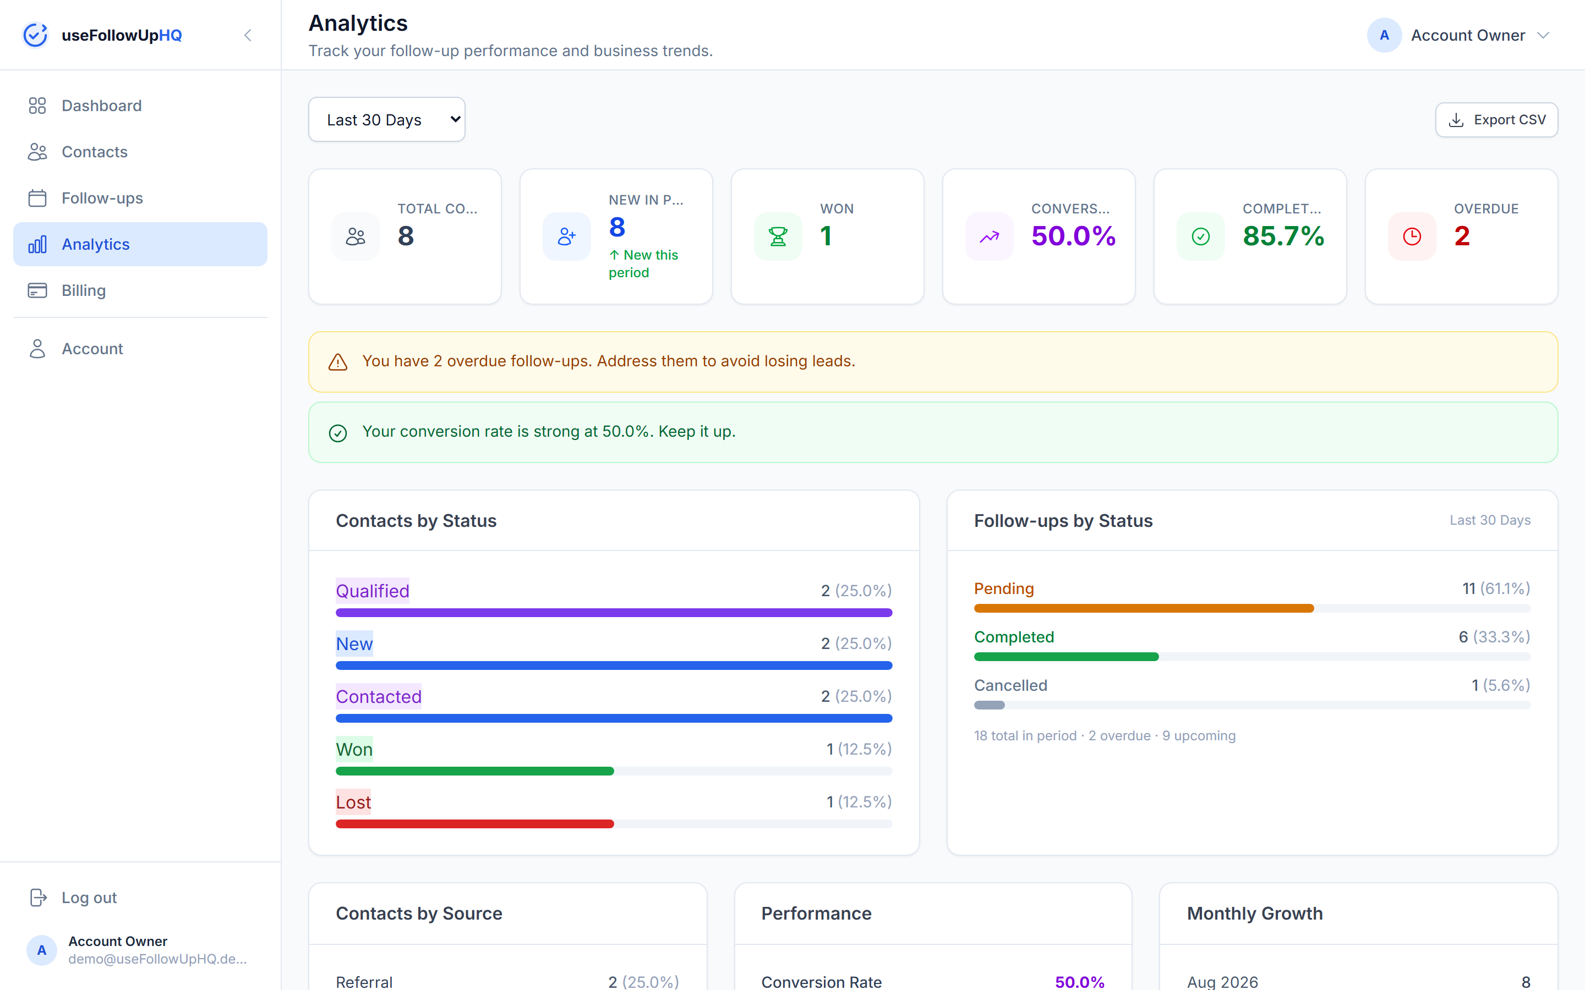Click the overdue follow-ups warning banner text

point(609,361)
